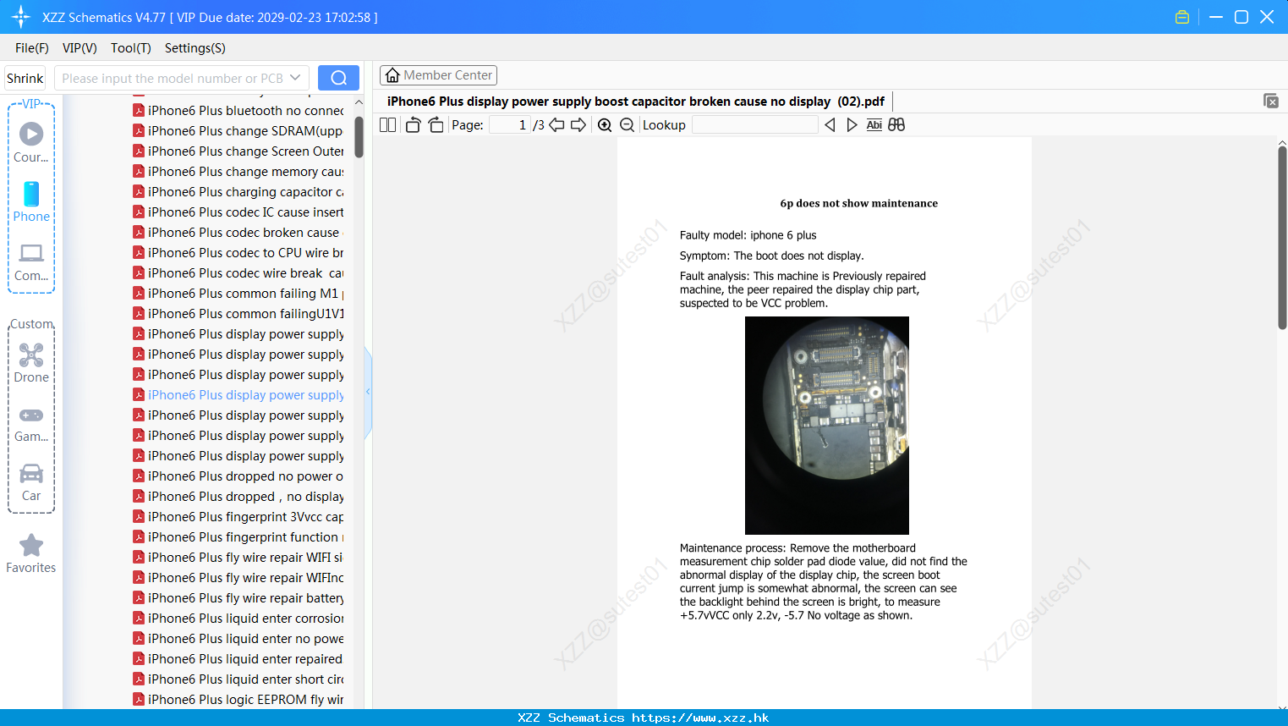
Task: Toggle the Abi text match option
Action: click(x=874, y=124)
